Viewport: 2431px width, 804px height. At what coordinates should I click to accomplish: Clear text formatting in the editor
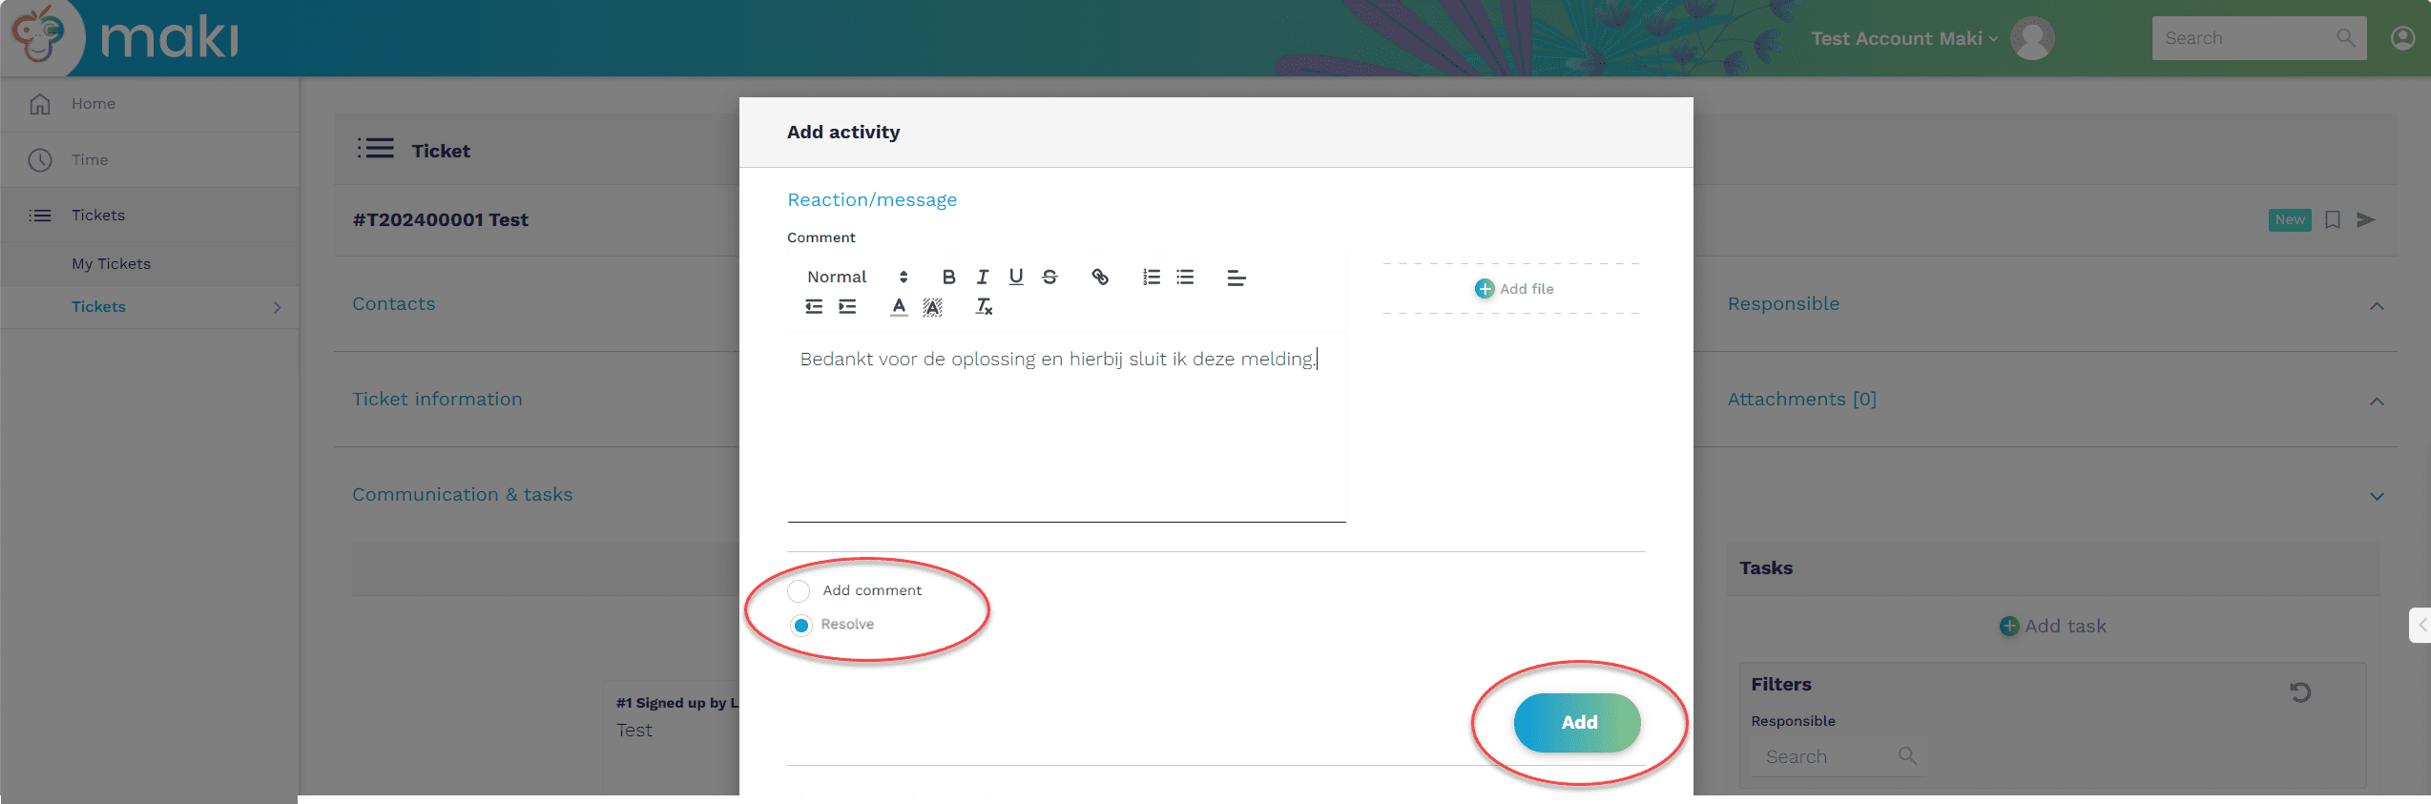click(984, 306)
